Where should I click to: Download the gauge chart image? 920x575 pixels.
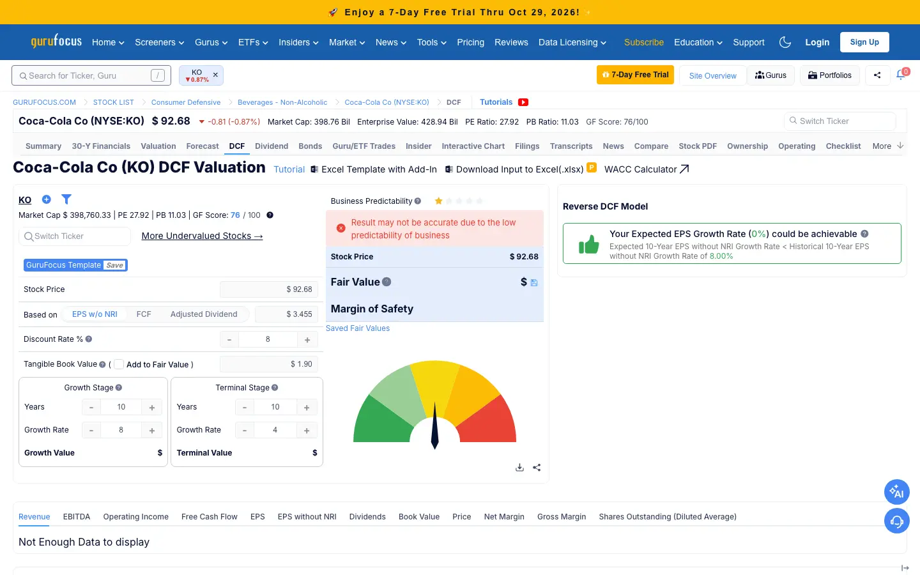coord(519,468)
